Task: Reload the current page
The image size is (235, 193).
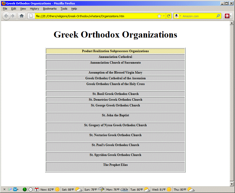Action: click(x=169, y=16)
